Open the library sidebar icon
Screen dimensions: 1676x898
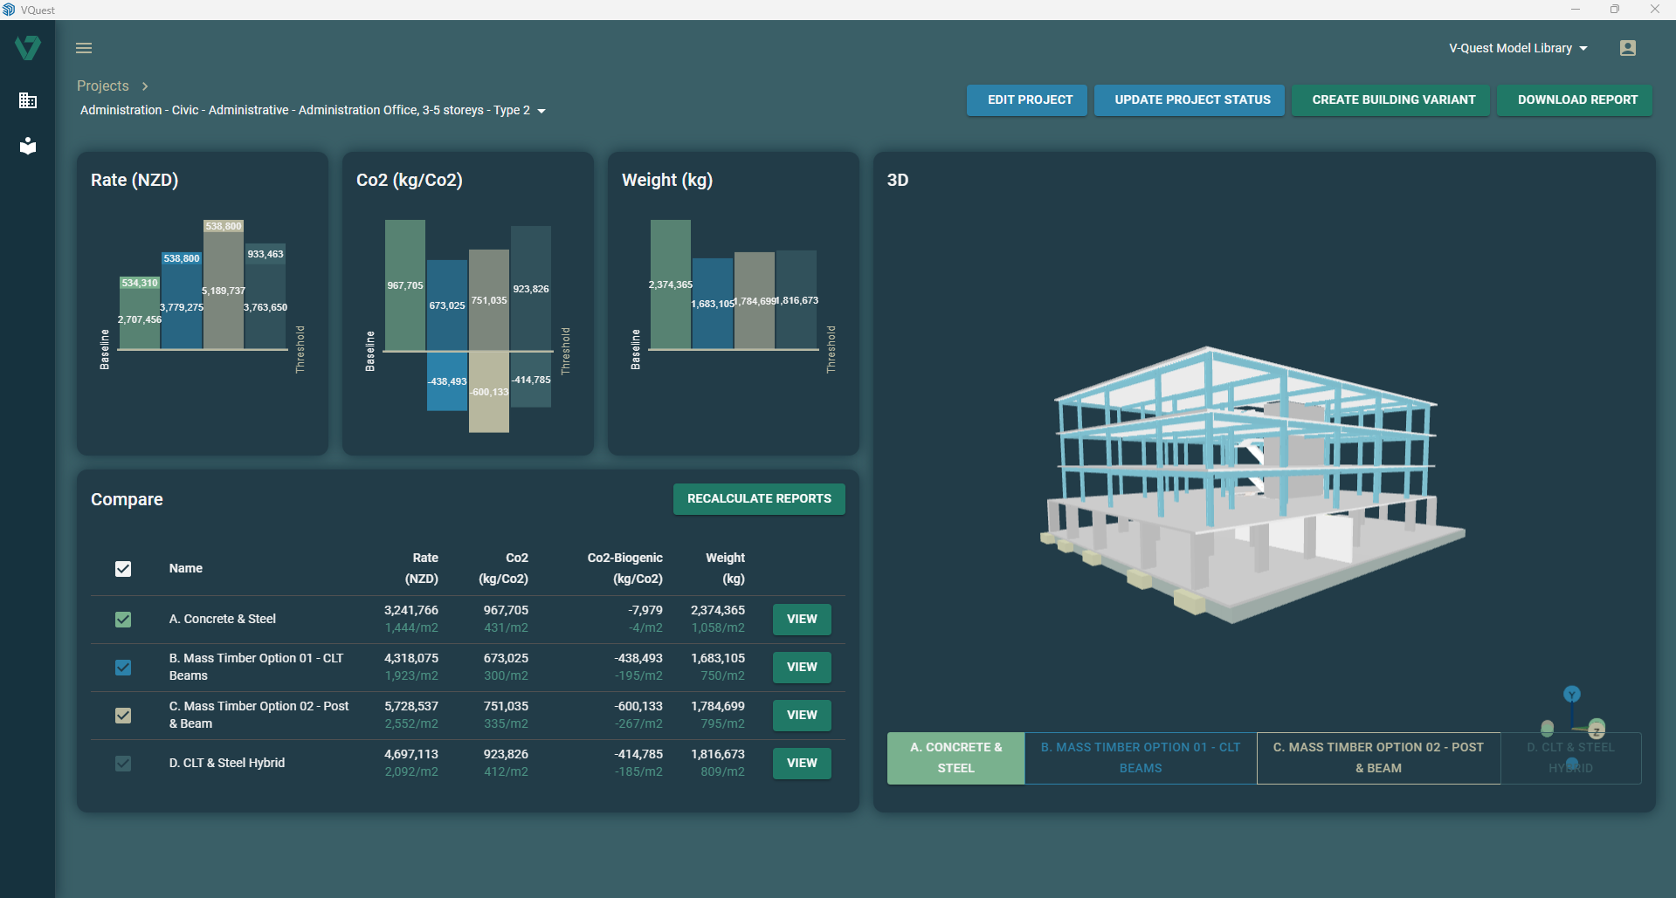(28, 146)
